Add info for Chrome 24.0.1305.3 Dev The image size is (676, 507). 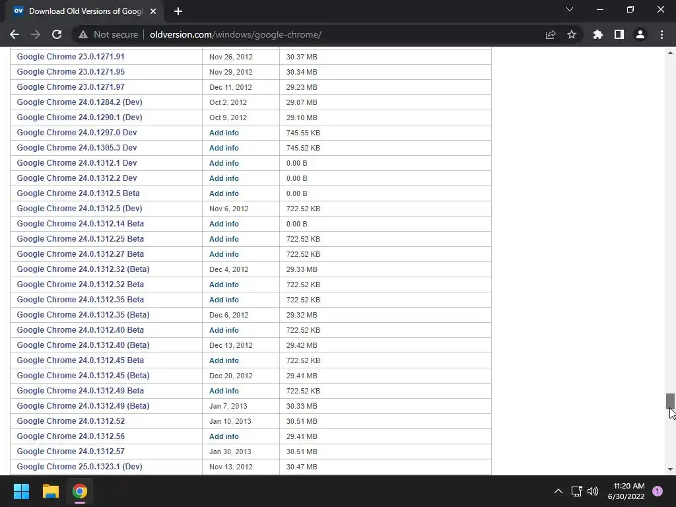click(224, 148)
